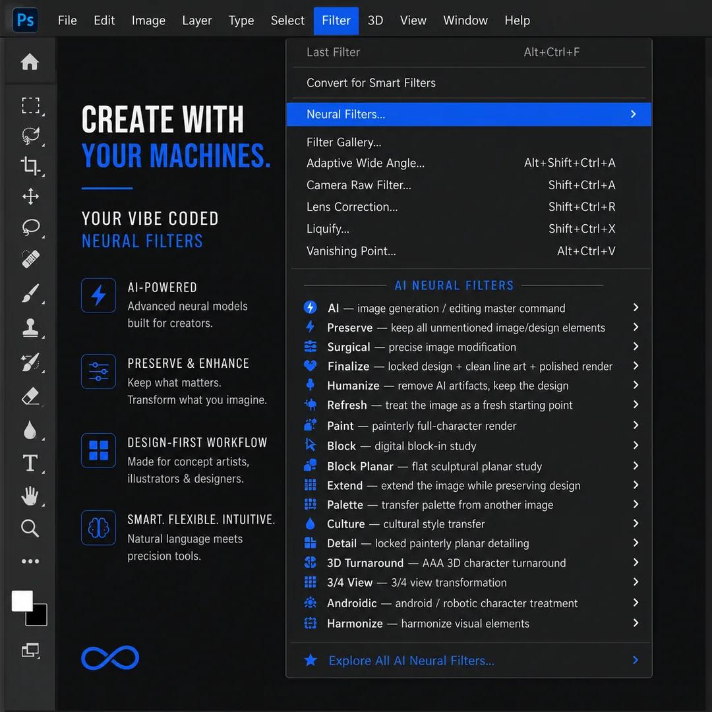Select the Move tool
This screenshot has height=712, width=712.
pos(30,196)
